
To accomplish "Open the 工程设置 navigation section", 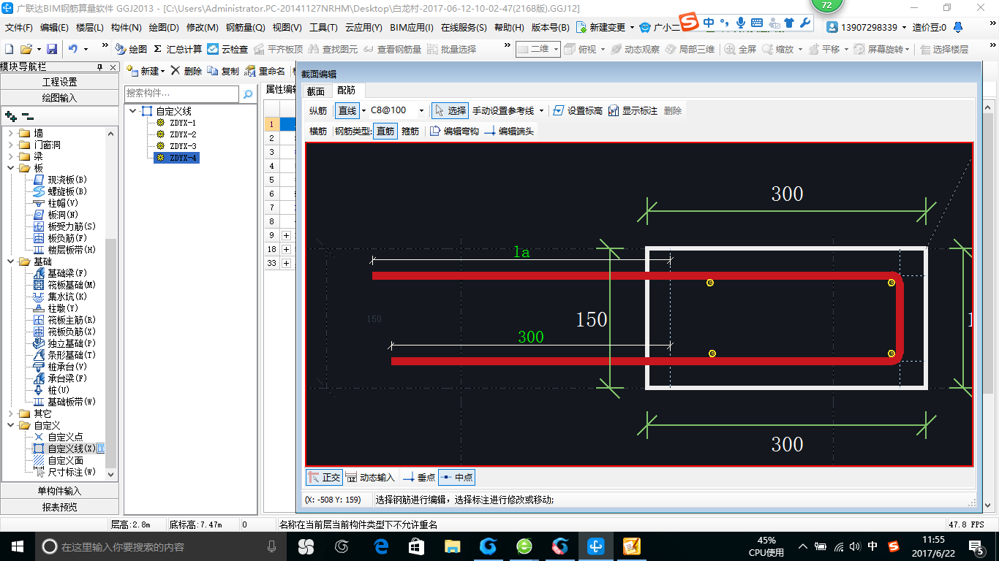I will 59,82.
